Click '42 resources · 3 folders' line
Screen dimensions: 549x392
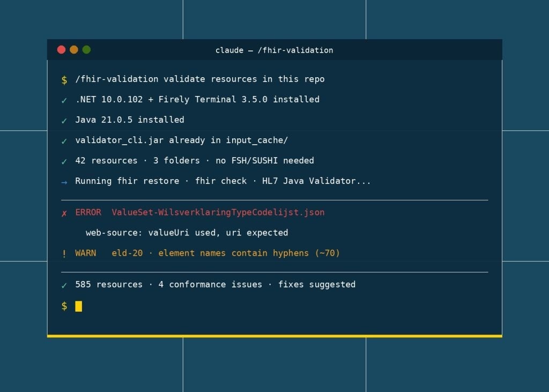pyautogui.click(x=194, y=160)
